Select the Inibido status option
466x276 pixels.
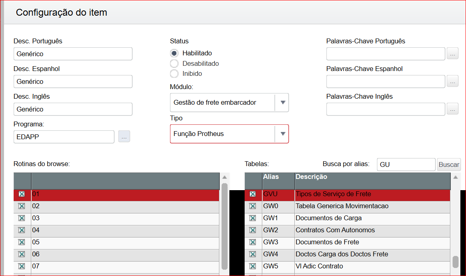(174, 73)
